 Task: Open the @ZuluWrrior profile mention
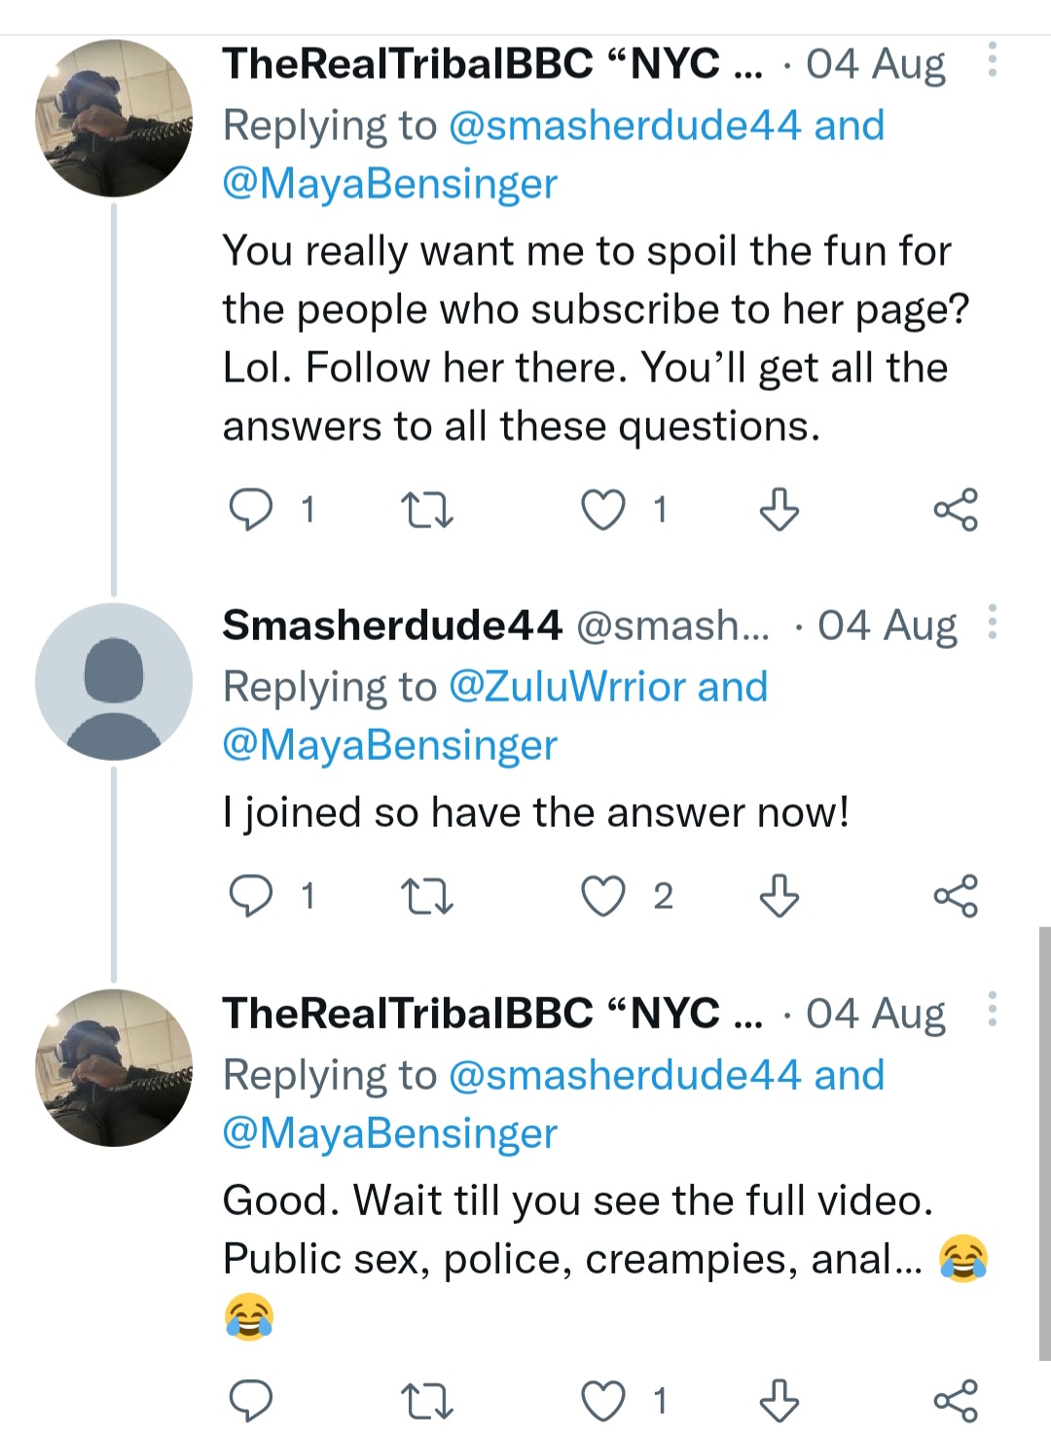567,687
